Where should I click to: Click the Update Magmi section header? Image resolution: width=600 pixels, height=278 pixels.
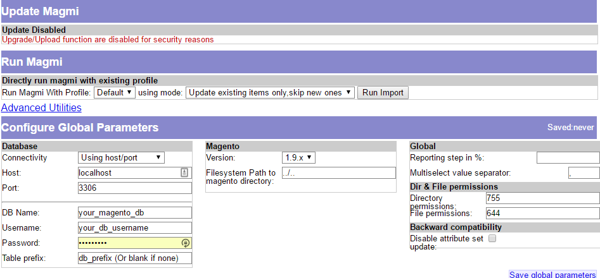tap(299, 11)
